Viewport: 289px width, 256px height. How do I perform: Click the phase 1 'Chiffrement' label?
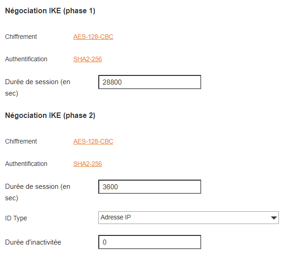pos(21,37)
